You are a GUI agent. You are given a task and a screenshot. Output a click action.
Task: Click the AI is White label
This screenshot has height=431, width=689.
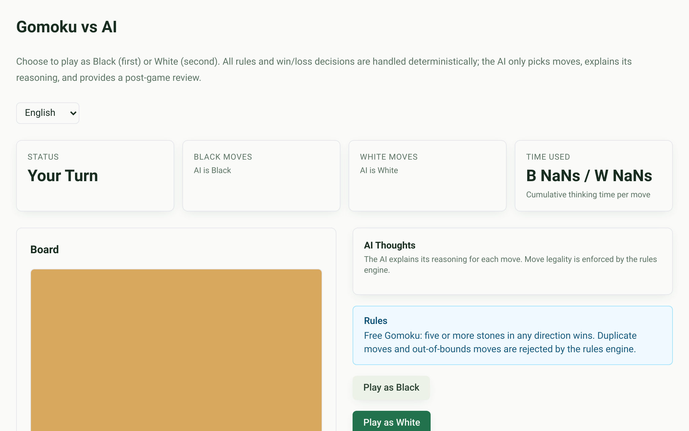tap(379, 170)
